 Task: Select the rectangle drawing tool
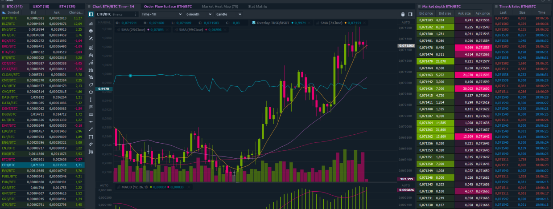[x=91, y=137]
